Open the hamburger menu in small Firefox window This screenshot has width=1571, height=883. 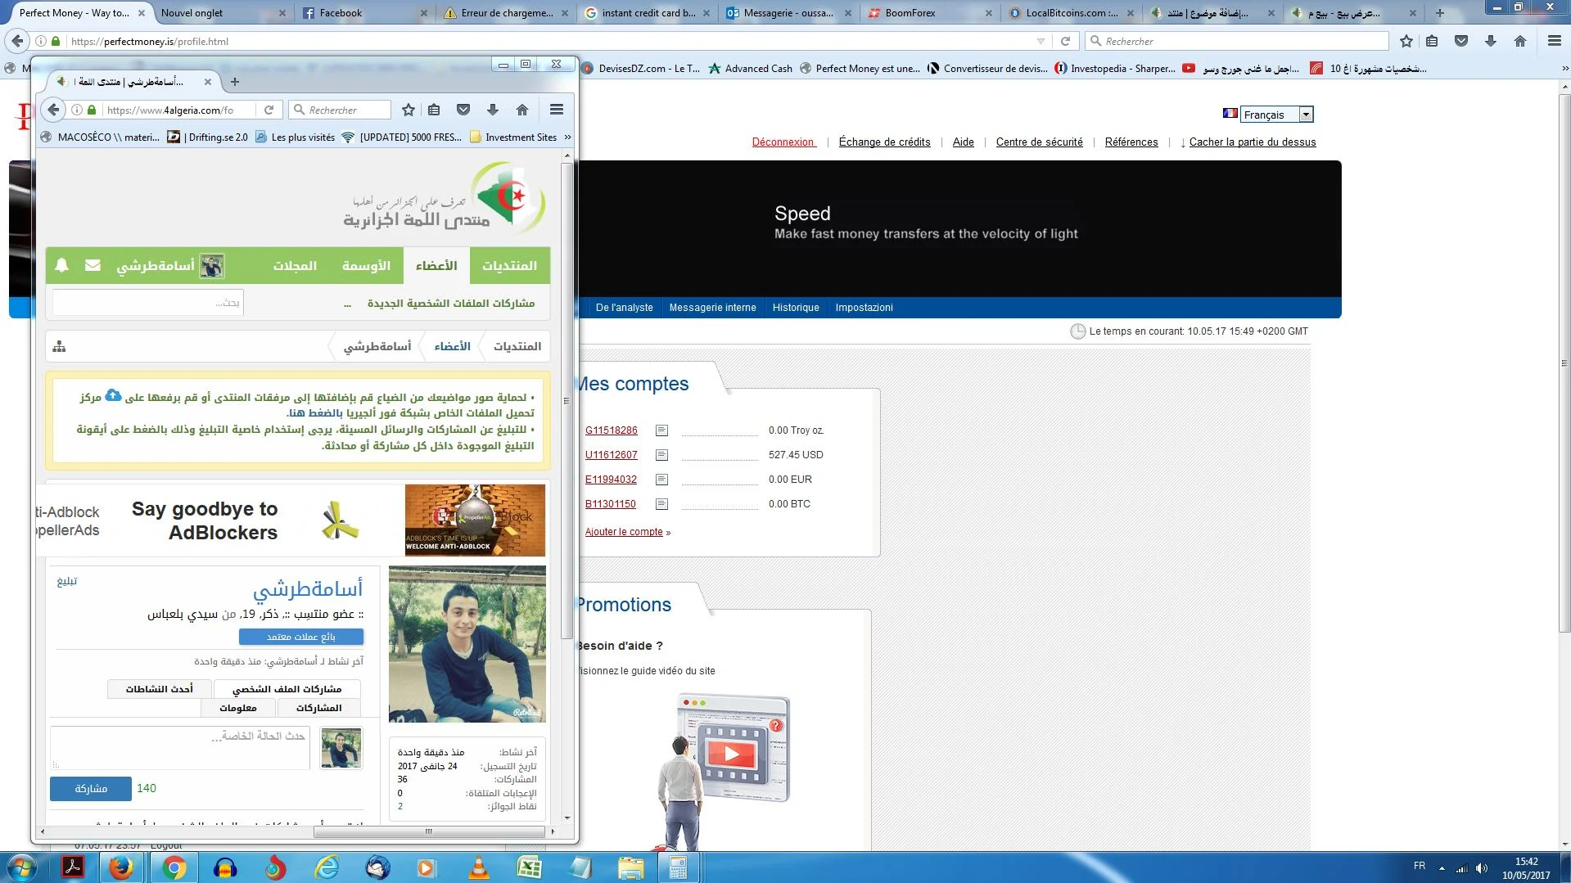[x=556, y=110]
